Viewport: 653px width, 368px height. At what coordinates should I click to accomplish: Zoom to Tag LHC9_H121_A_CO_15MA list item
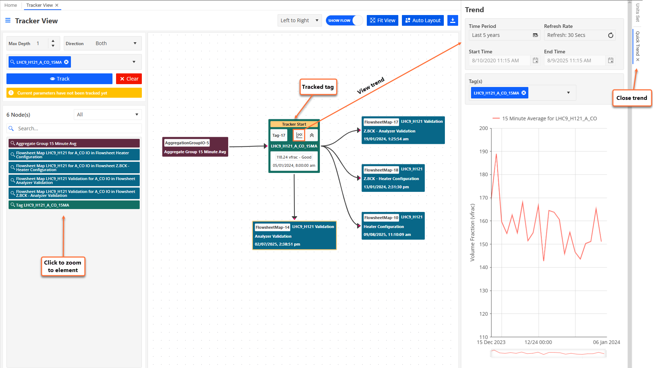[x=74, y=205]
